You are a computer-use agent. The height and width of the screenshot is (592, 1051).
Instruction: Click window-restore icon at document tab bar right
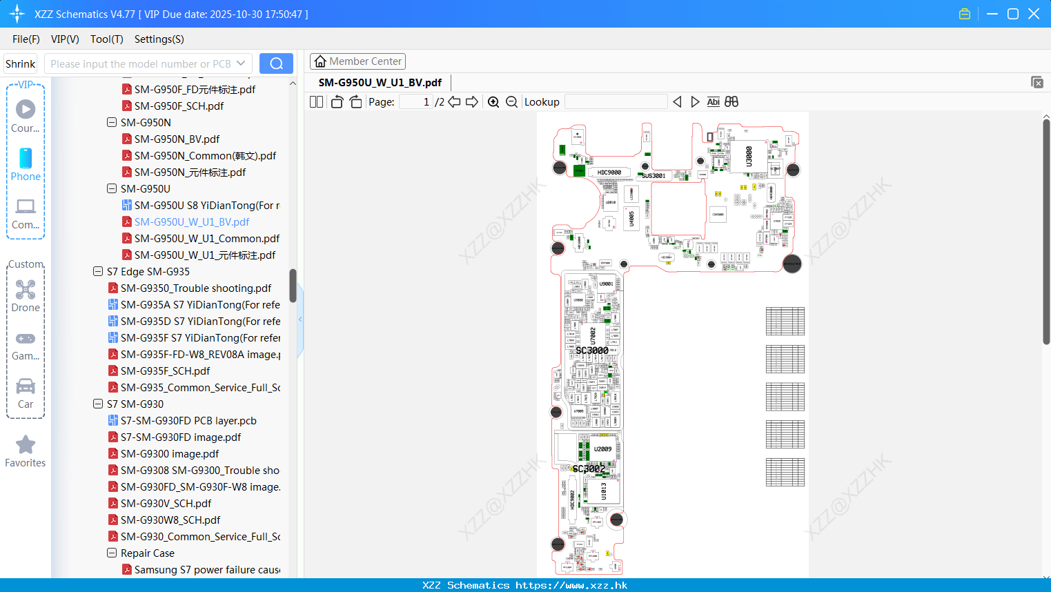[x=1037, y=82]
